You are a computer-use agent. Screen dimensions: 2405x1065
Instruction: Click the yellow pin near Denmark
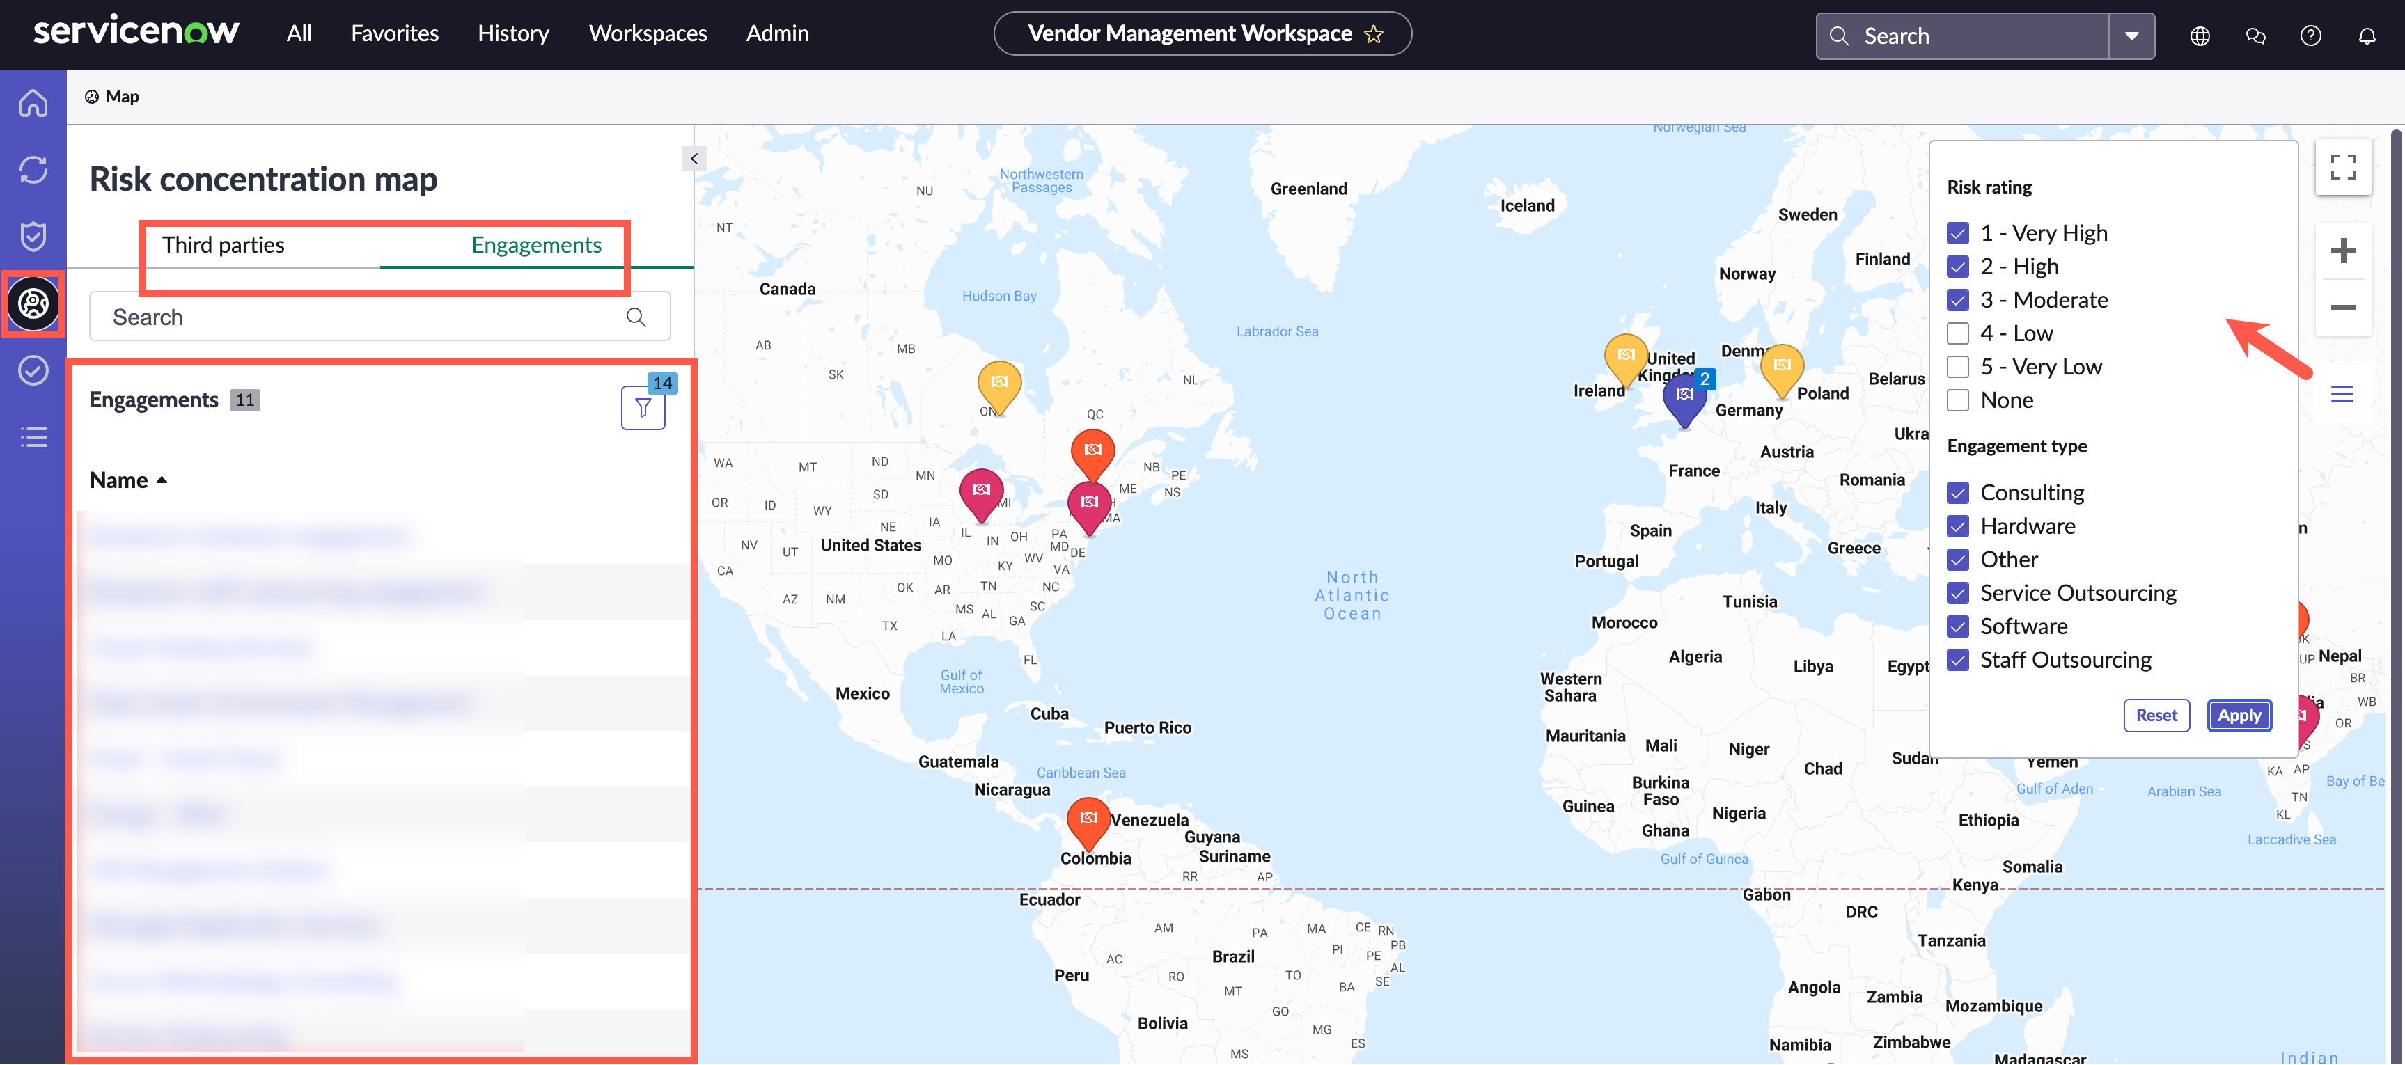(1781, 370)
